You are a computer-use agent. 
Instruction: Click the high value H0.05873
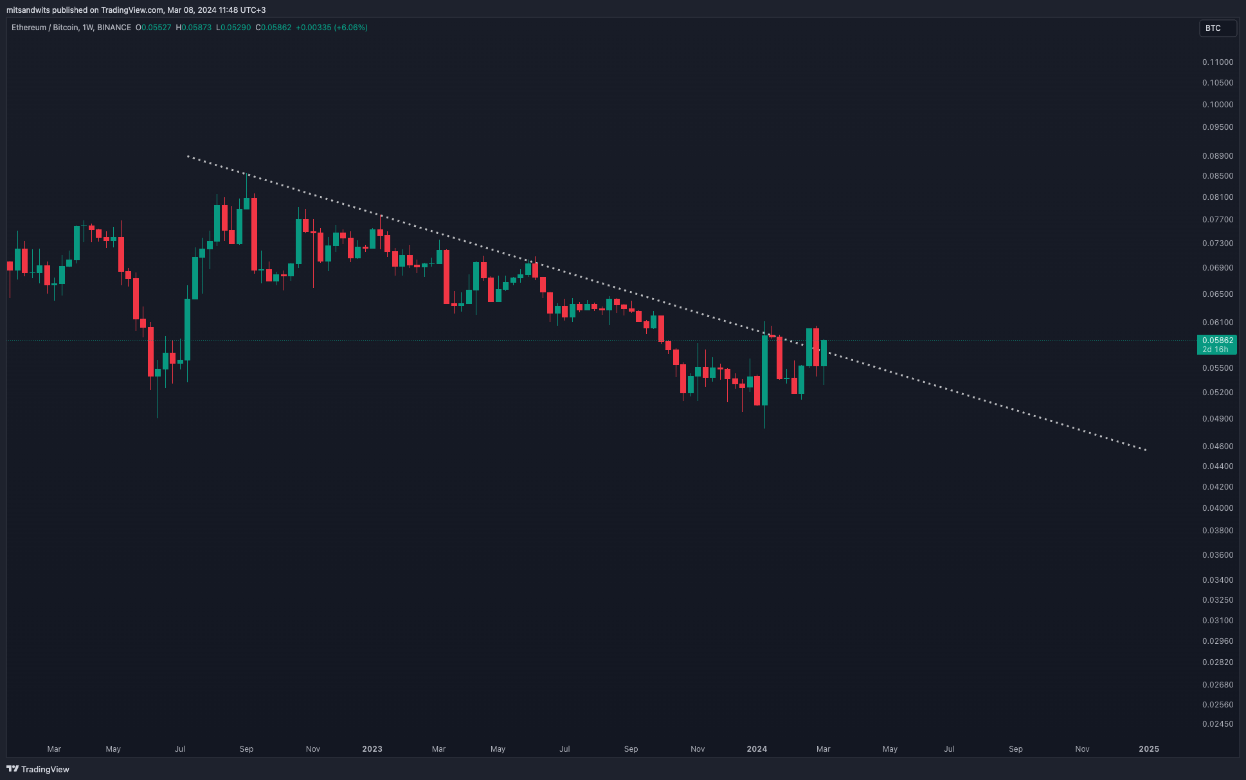pyautogui.click(x=194, y=28)
